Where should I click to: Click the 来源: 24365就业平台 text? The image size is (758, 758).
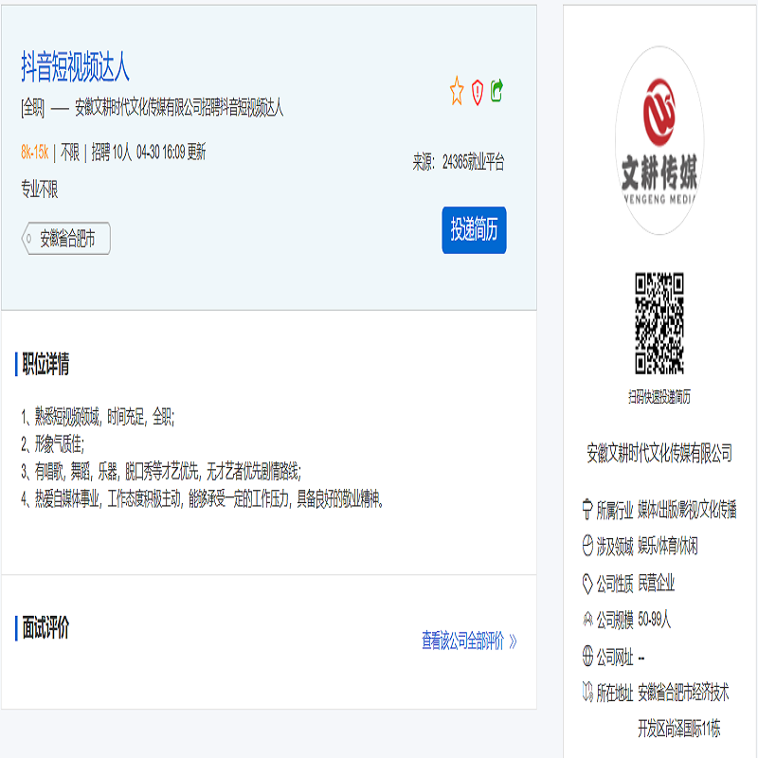click(x=459, y=162)
